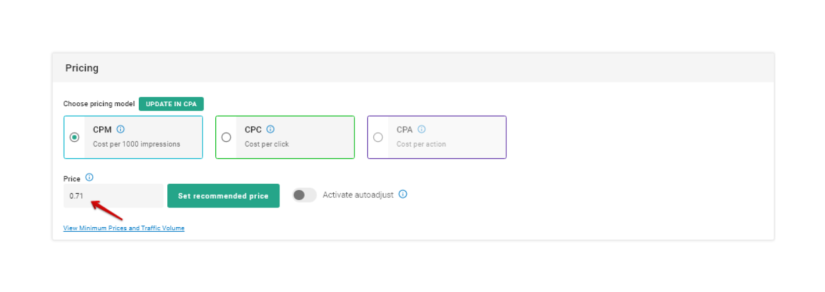Click the Price field label

pos(72,179)
